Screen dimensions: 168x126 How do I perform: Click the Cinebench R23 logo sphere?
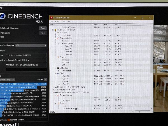point(3,16)
